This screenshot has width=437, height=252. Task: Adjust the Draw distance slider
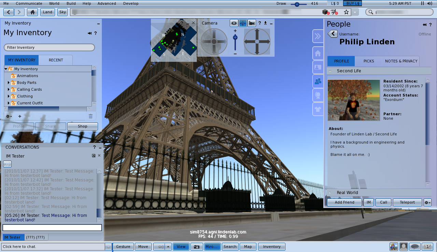click(297, 4)
